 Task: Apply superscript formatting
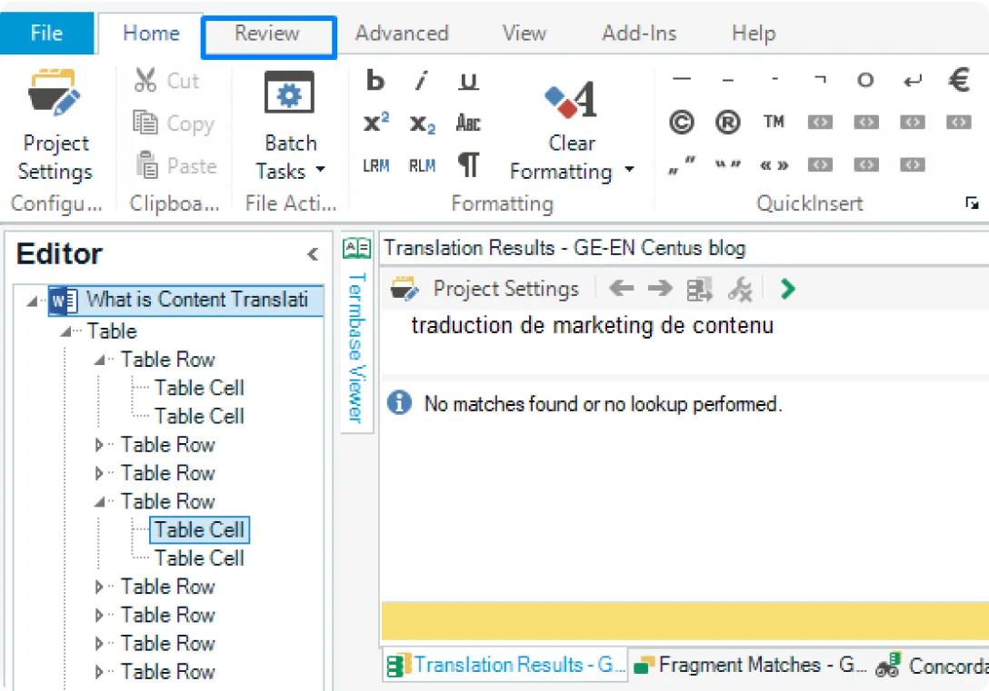tap(376, 123)
